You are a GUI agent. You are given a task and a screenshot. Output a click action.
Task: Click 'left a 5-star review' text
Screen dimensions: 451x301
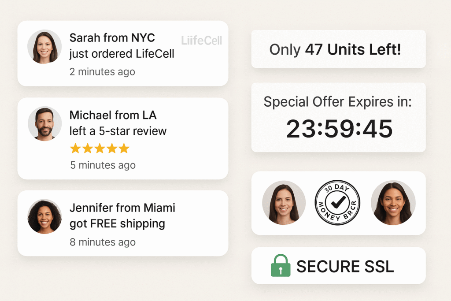coord(118,131)
